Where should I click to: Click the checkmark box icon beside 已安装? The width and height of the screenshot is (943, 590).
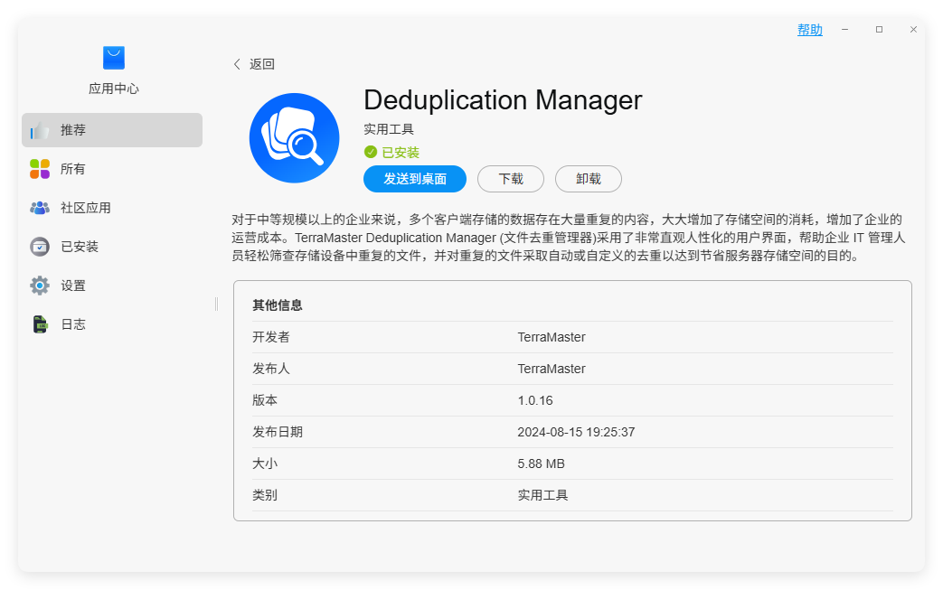tap(40, 247)
